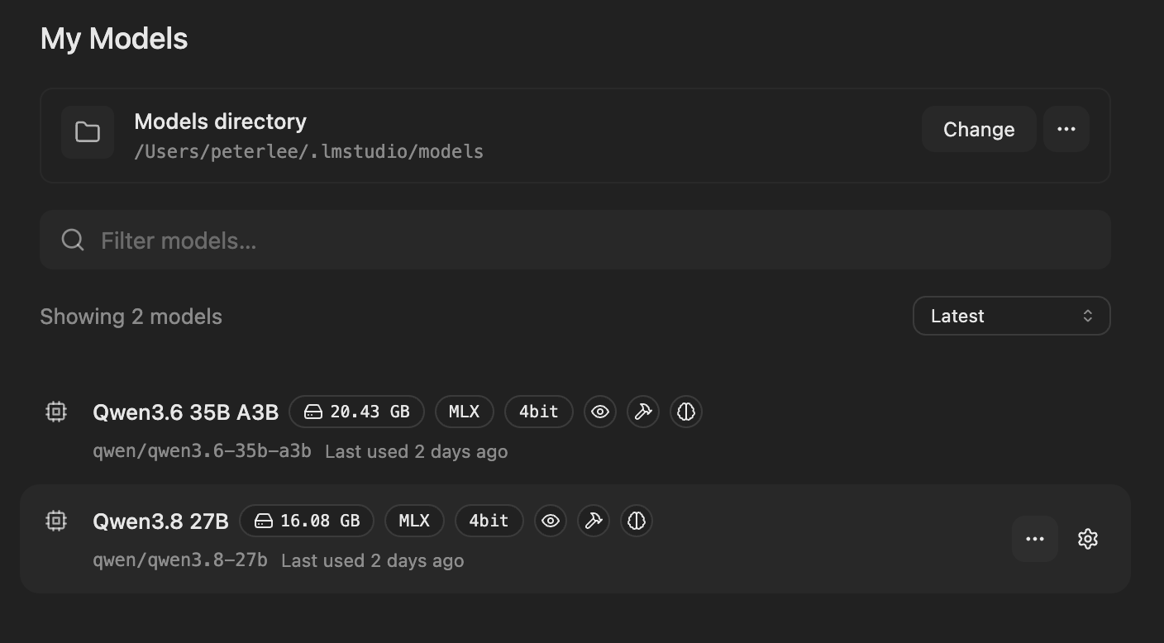Click the MLX badge on Qwen3.6 35B A3B
The height and width of the screenshot is (643, 1164).
pos(464,412)
